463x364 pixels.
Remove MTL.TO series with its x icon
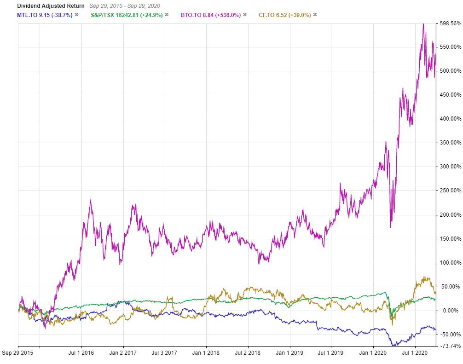(x=76, y=15)
